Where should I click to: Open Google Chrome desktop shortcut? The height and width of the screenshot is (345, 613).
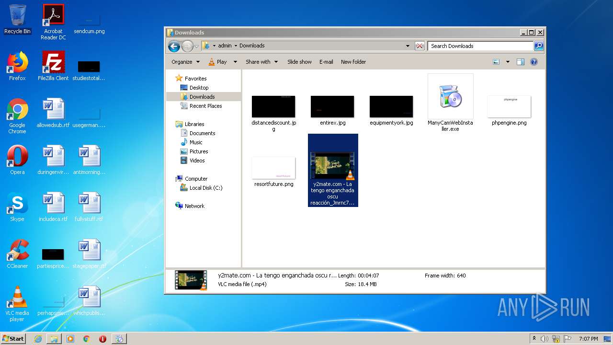point(17,116)
